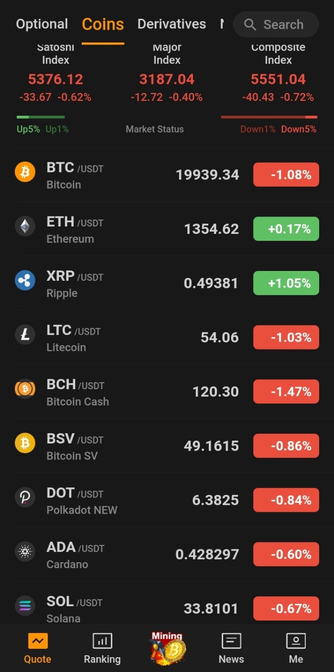Tap the Polkadot icon
The height and width of the screenshot is (672, 334).
point(25,497)
